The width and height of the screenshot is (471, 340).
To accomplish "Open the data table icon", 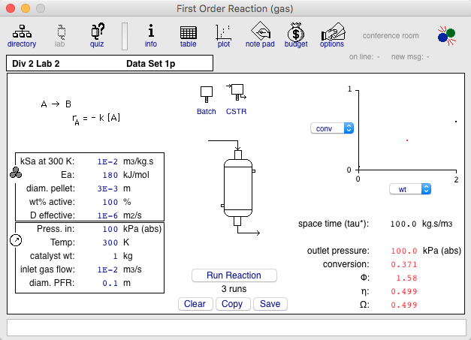I will (188, 36).
